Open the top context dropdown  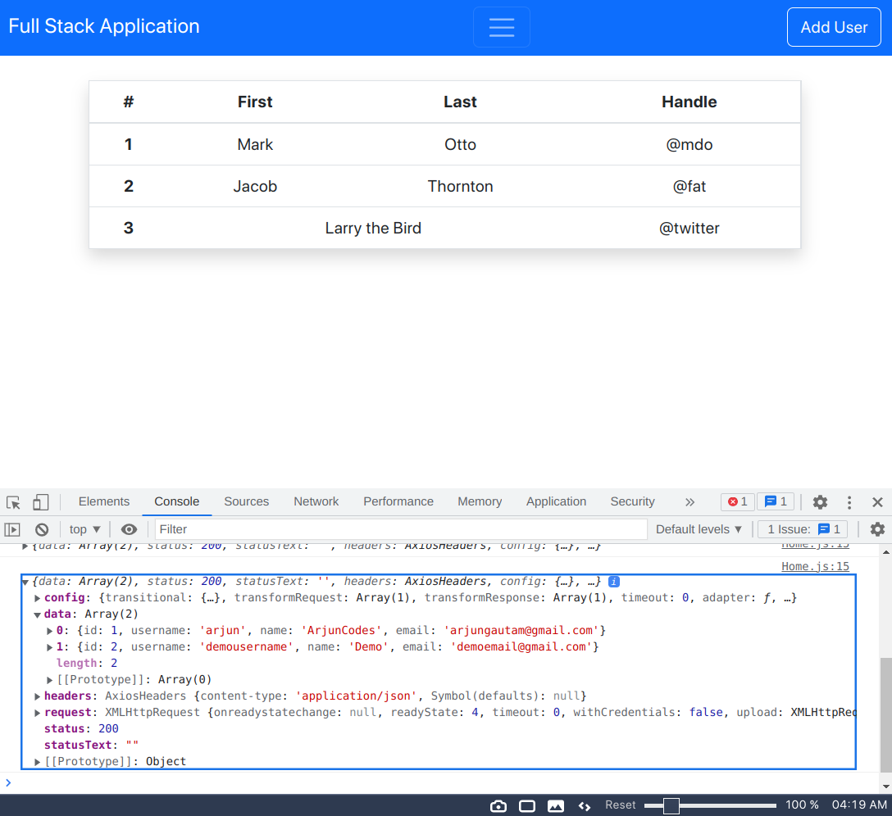(84, 529)
